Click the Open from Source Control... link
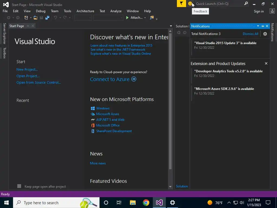This screenshot has height=208, width=277. click(38, 82)
